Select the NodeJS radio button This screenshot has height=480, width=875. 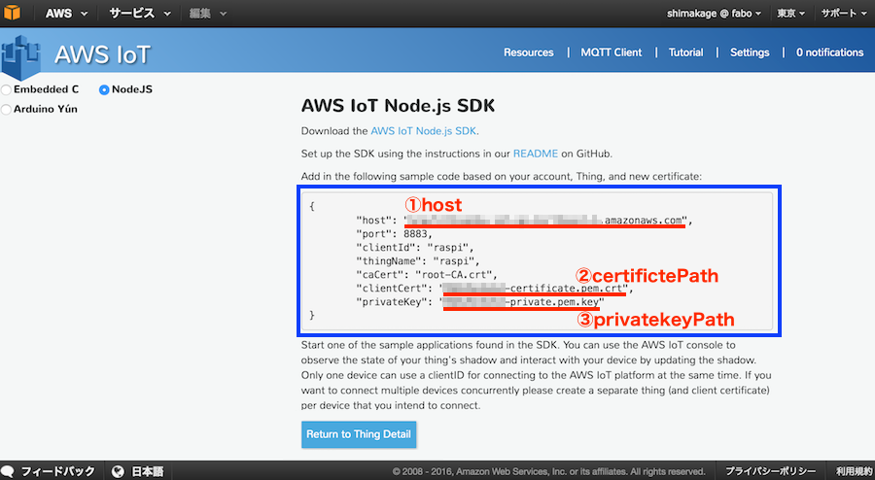[x=104, y=89]
